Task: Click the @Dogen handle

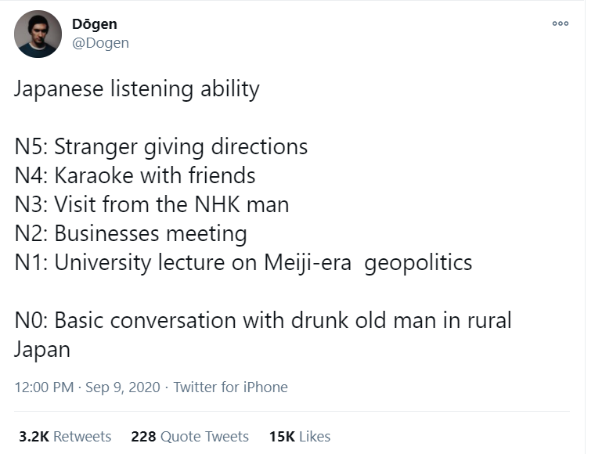Action: tap(100, 43)
